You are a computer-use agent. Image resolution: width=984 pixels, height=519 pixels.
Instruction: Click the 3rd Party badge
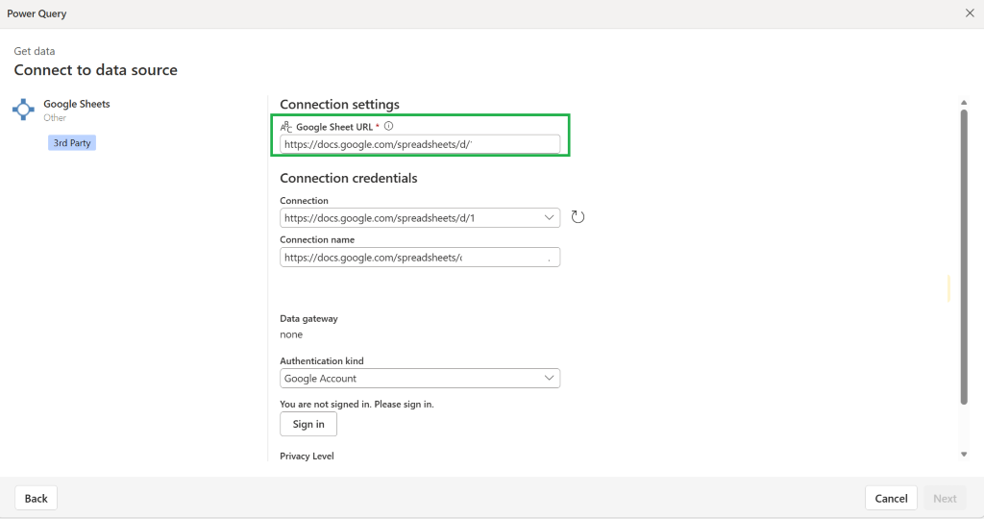[72, 143]
